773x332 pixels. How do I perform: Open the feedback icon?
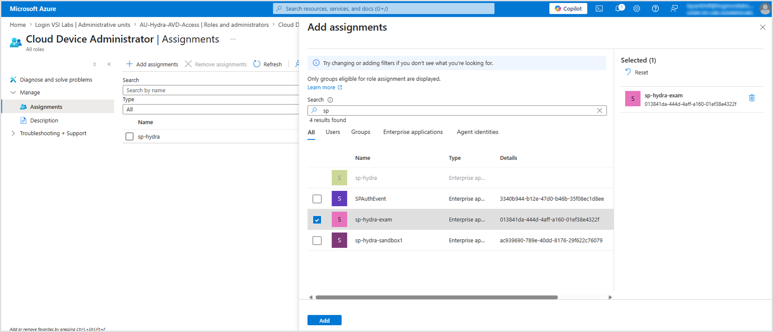pyautogui.click(x=674, y=9)
